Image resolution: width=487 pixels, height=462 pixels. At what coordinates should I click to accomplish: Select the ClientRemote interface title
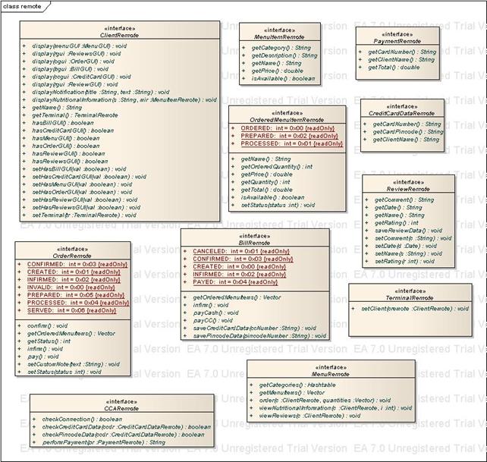[118, 36]
